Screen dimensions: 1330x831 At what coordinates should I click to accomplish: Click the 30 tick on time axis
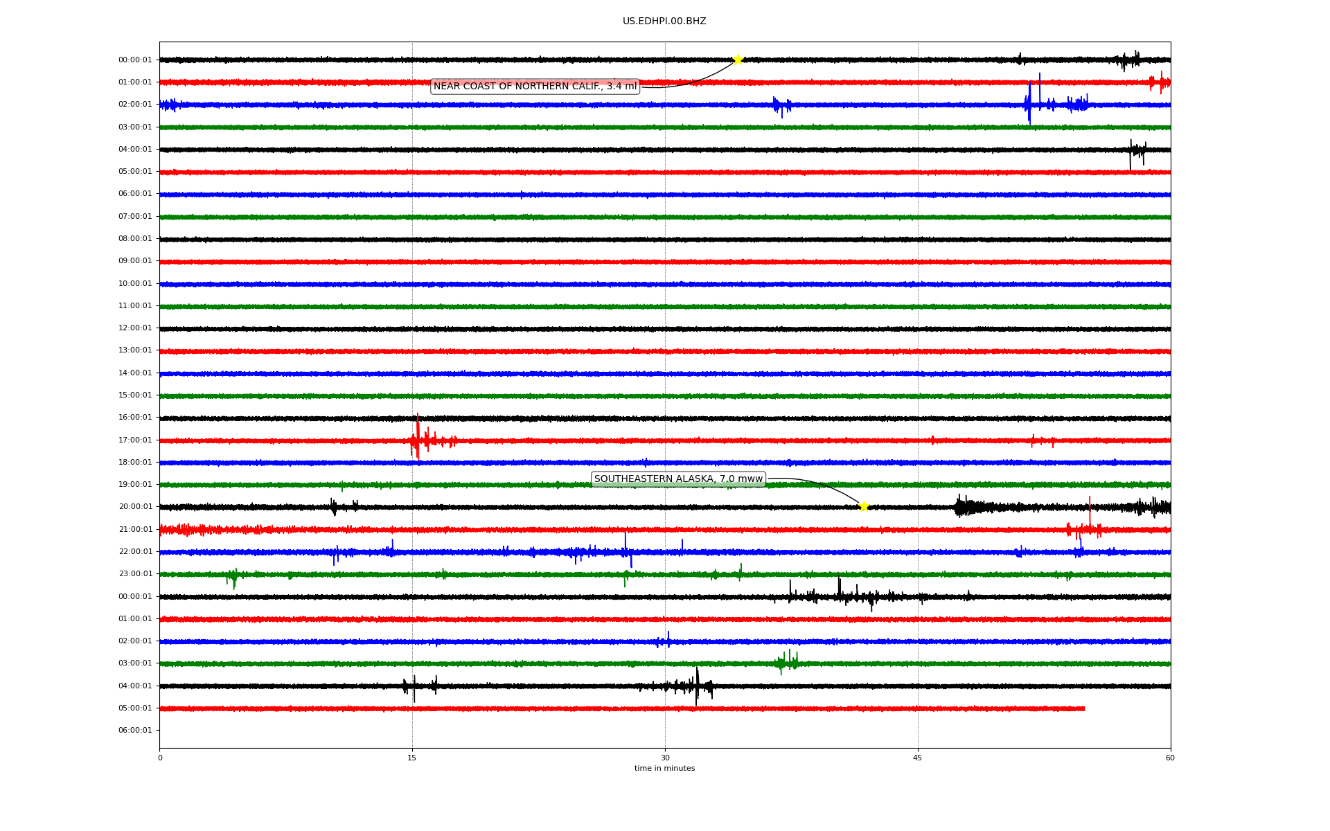coord(665,758)
